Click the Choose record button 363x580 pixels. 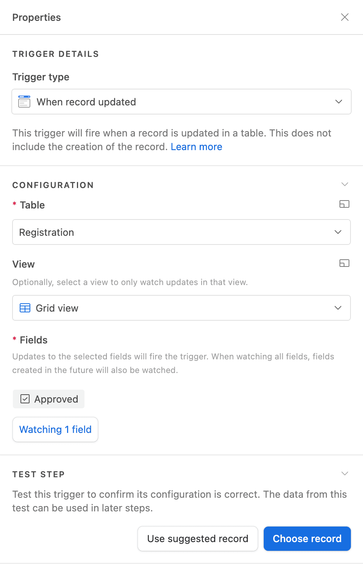click(x=307, y=539)
